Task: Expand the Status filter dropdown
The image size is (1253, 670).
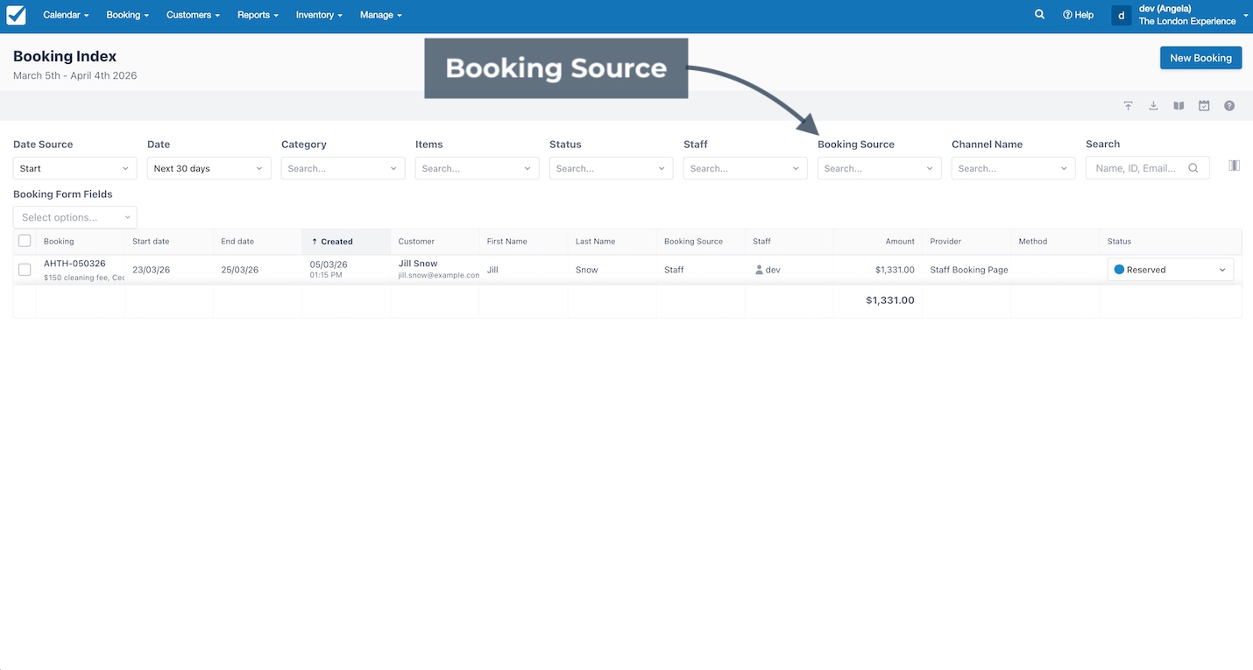Action: click(x=611, y=168)
